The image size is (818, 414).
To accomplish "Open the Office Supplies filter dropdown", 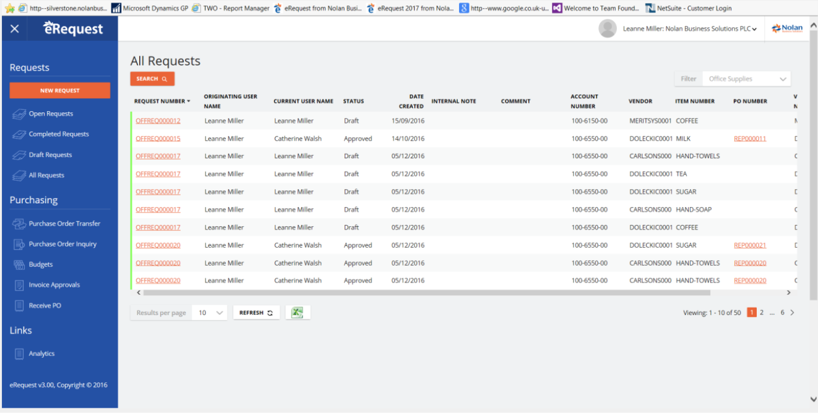I will pyautogui.click(x=747, y=79).
